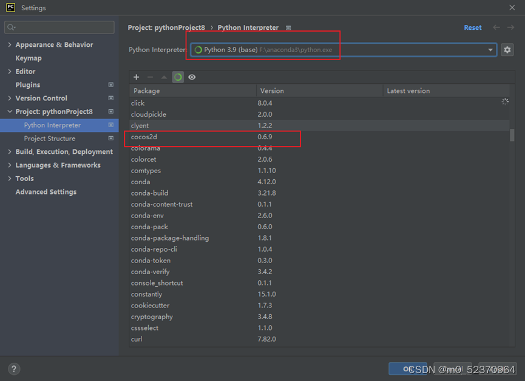Click the back navigation arrow
This screenshot has height=381, width=525.
point(496,27)
